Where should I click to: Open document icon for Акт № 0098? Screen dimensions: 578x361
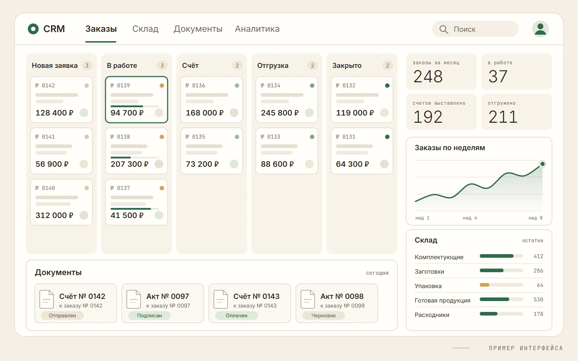pyautogui.click(x=308, y=299)
